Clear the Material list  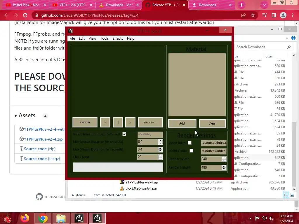[212, 123]
